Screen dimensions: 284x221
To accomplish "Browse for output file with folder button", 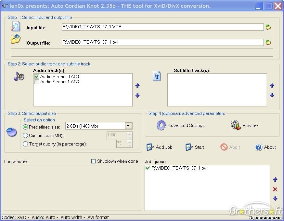I will (268, 42).
